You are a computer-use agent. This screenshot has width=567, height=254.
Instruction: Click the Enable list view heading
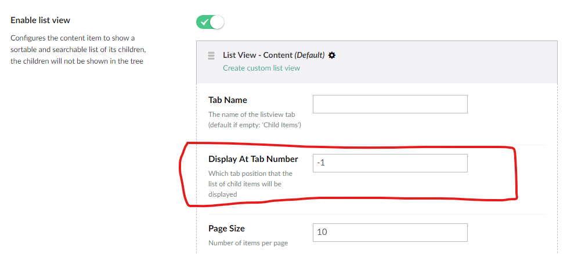(x=40, y=20)
